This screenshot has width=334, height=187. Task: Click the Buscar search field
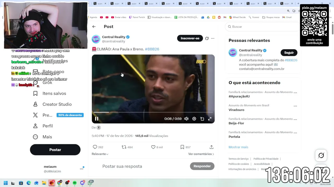[x=262, y=26]
